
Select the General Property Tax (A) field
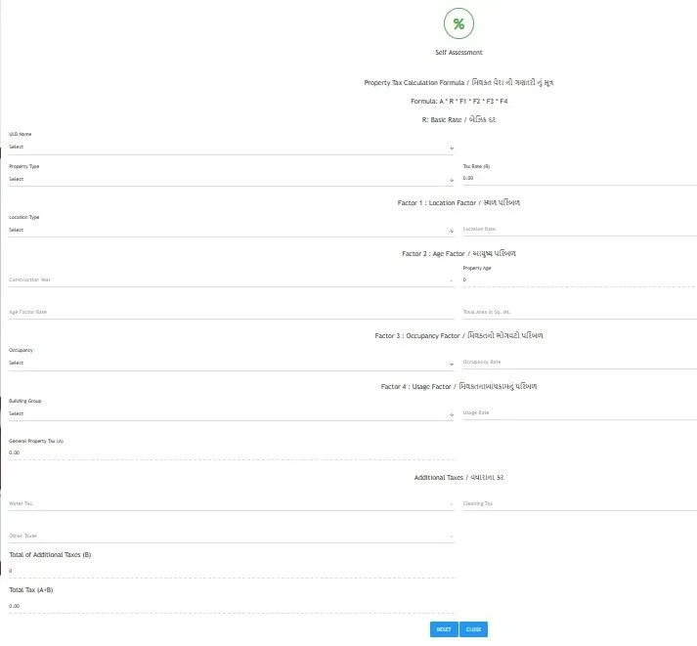(231, 453)
